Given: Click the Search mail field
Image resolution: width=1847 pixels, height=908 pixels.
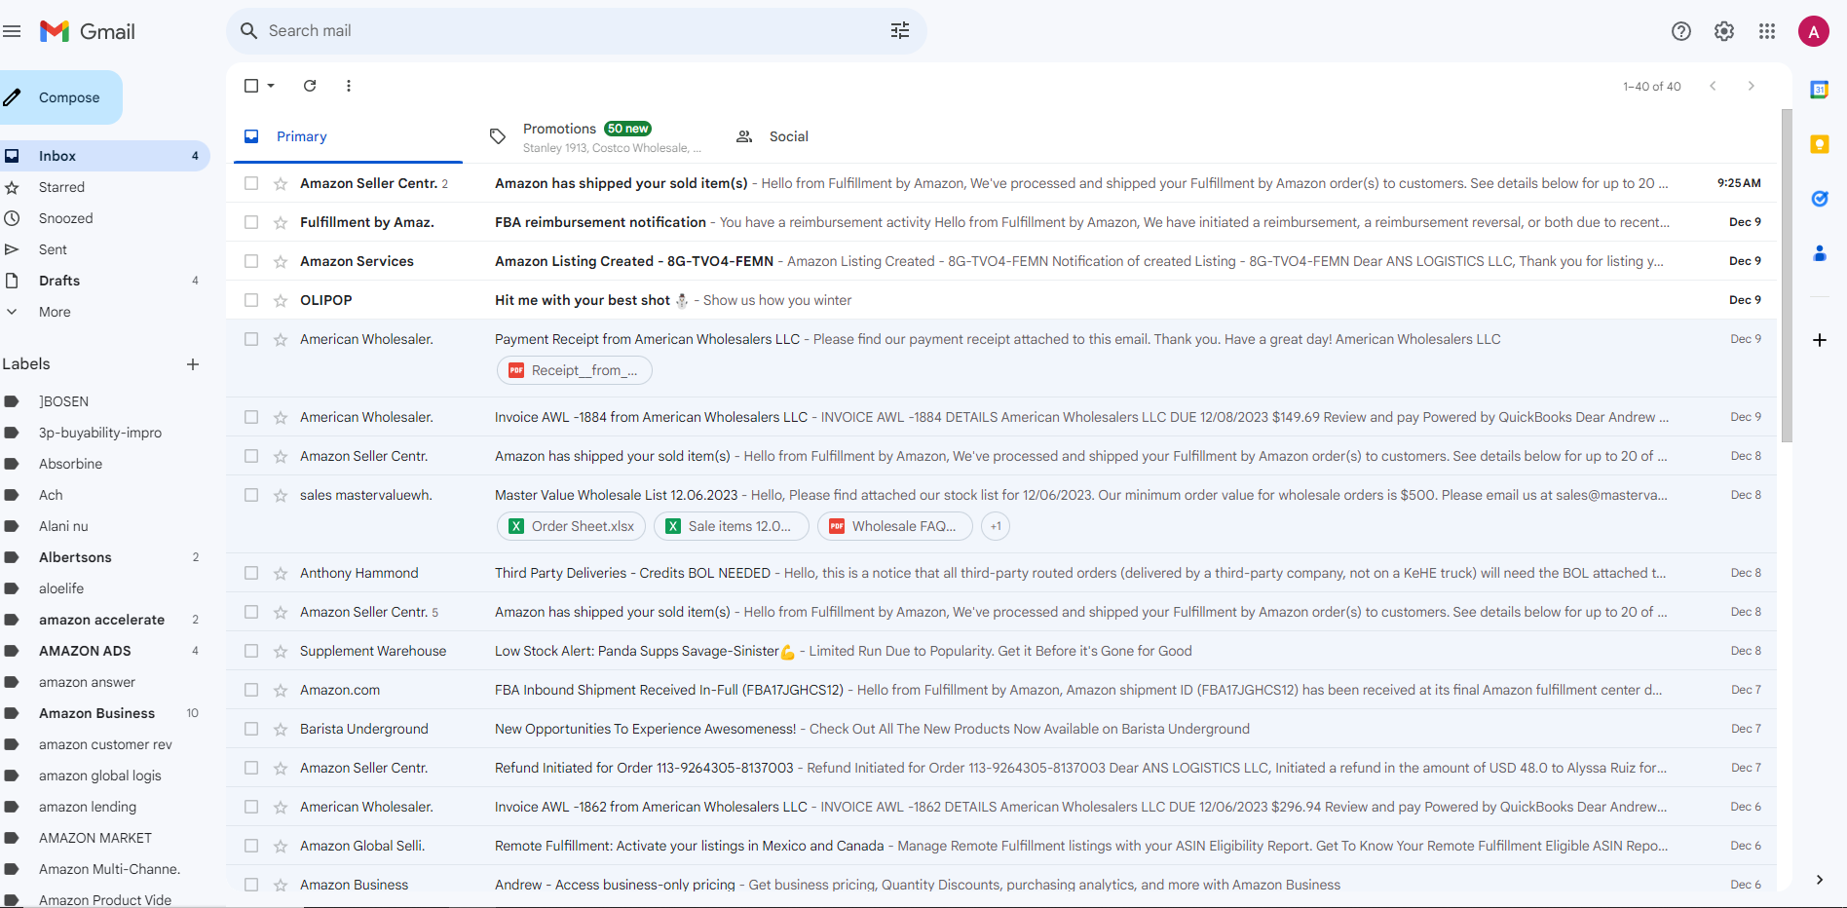Looking at the screenshot, I should pos(575,31).
